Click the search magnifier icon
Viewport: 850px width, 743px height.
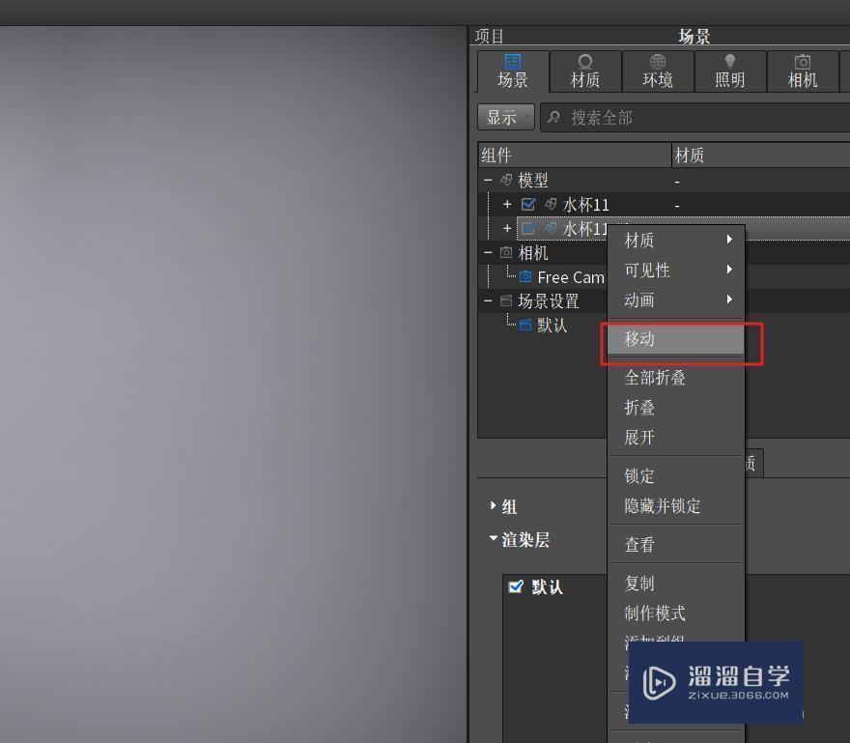[x=552, y=117]
